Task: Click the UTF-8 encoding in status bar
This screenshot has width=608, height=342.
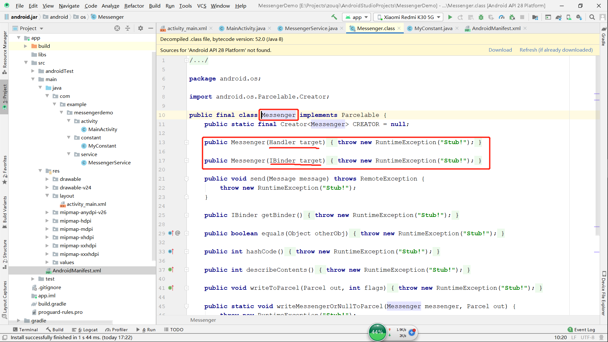Action: click(587, 338)
